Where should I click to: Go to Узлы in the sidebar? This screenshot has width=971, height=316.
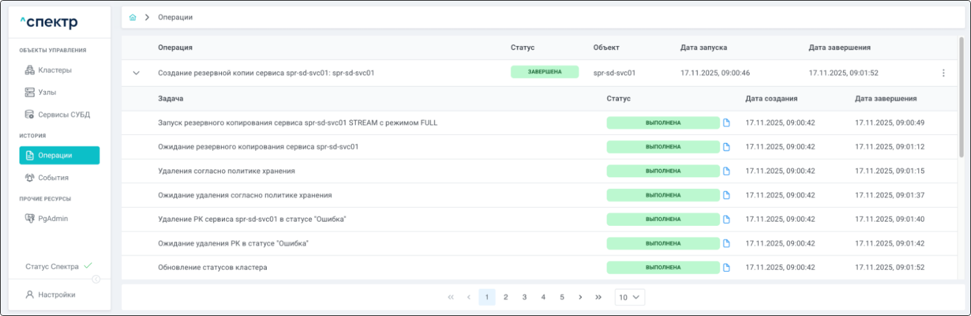tap(47, 93)
